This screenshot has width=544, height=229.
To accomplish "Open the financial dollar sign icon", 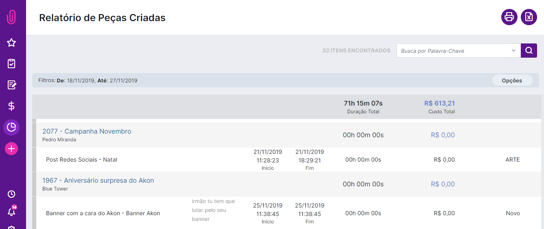I will pyautogui.click(x=11, y=106).
